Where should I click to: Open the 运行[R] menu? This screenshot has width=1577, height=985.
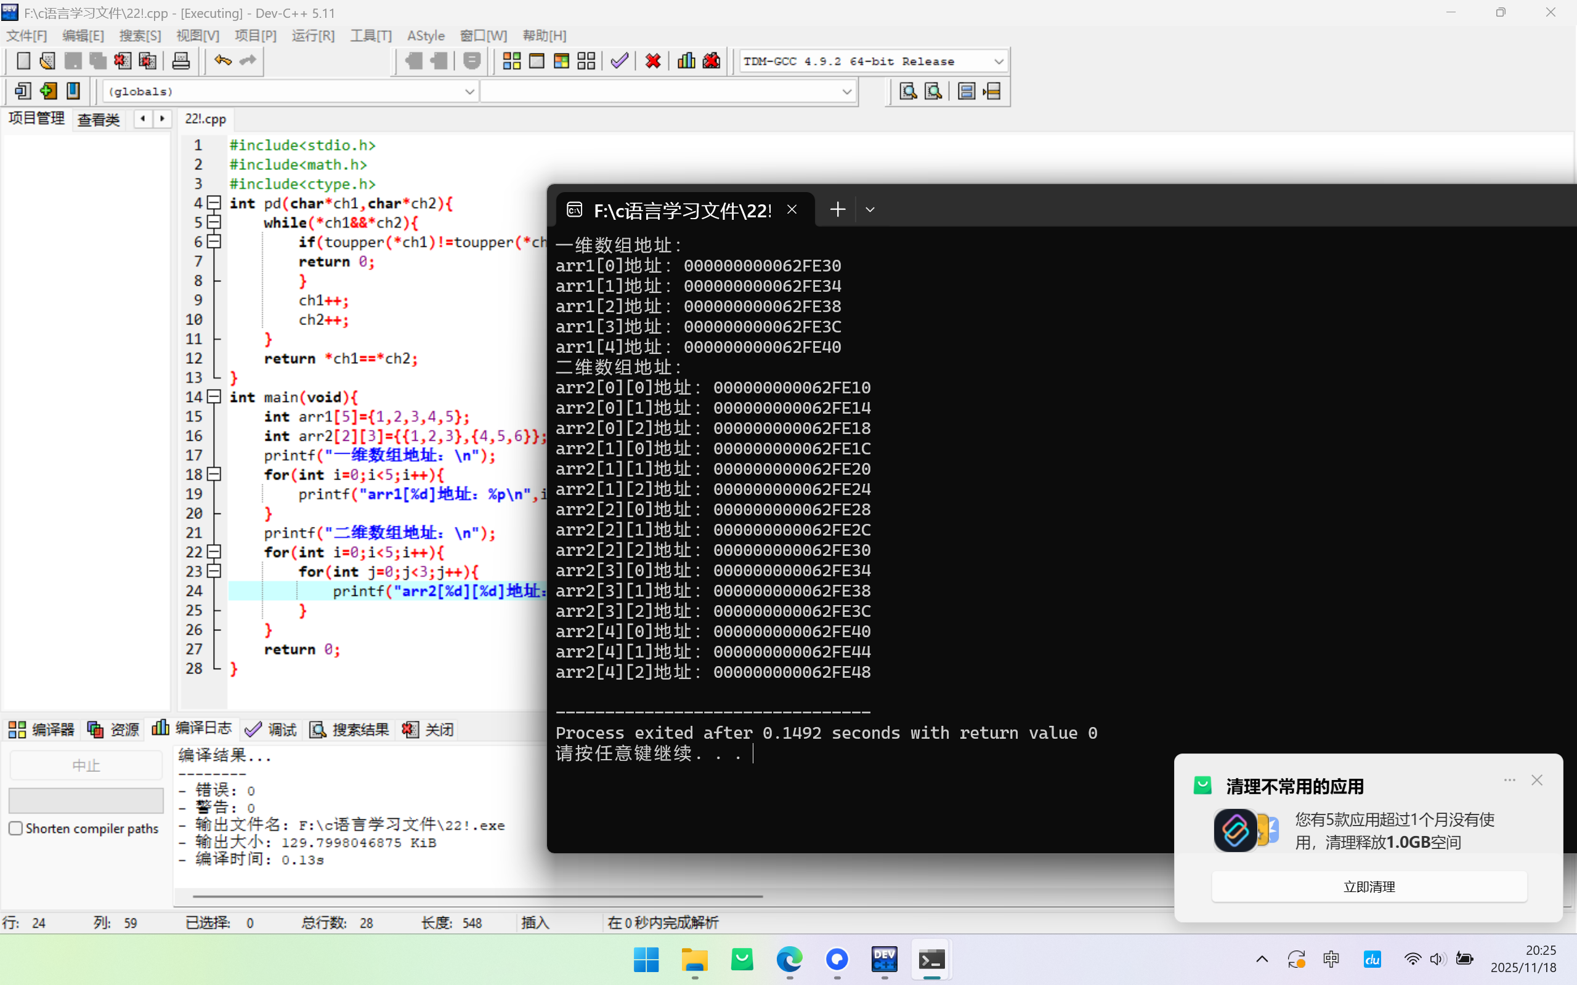pos(313,36)
